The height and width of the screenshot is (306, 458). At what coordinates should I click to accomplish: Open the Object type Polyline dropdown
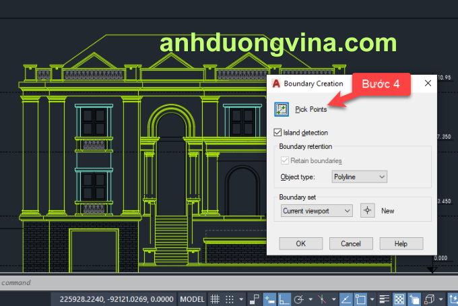[360, 177]
